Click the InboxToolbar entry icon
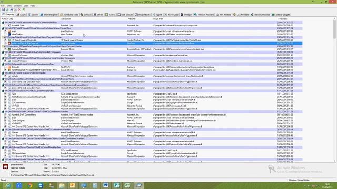This screenshot has width=337, height=189. [9, 34]
